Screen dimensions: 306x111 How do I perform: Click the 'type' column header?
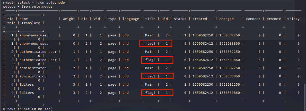tap(112, 19)
